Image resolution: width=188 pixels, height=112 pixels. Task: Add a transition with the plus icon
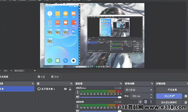(140, 102)
